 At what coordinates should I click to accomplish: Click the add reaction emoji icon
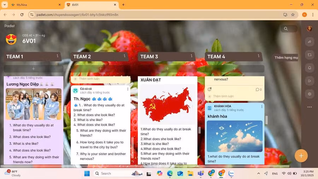click(210, 89)
